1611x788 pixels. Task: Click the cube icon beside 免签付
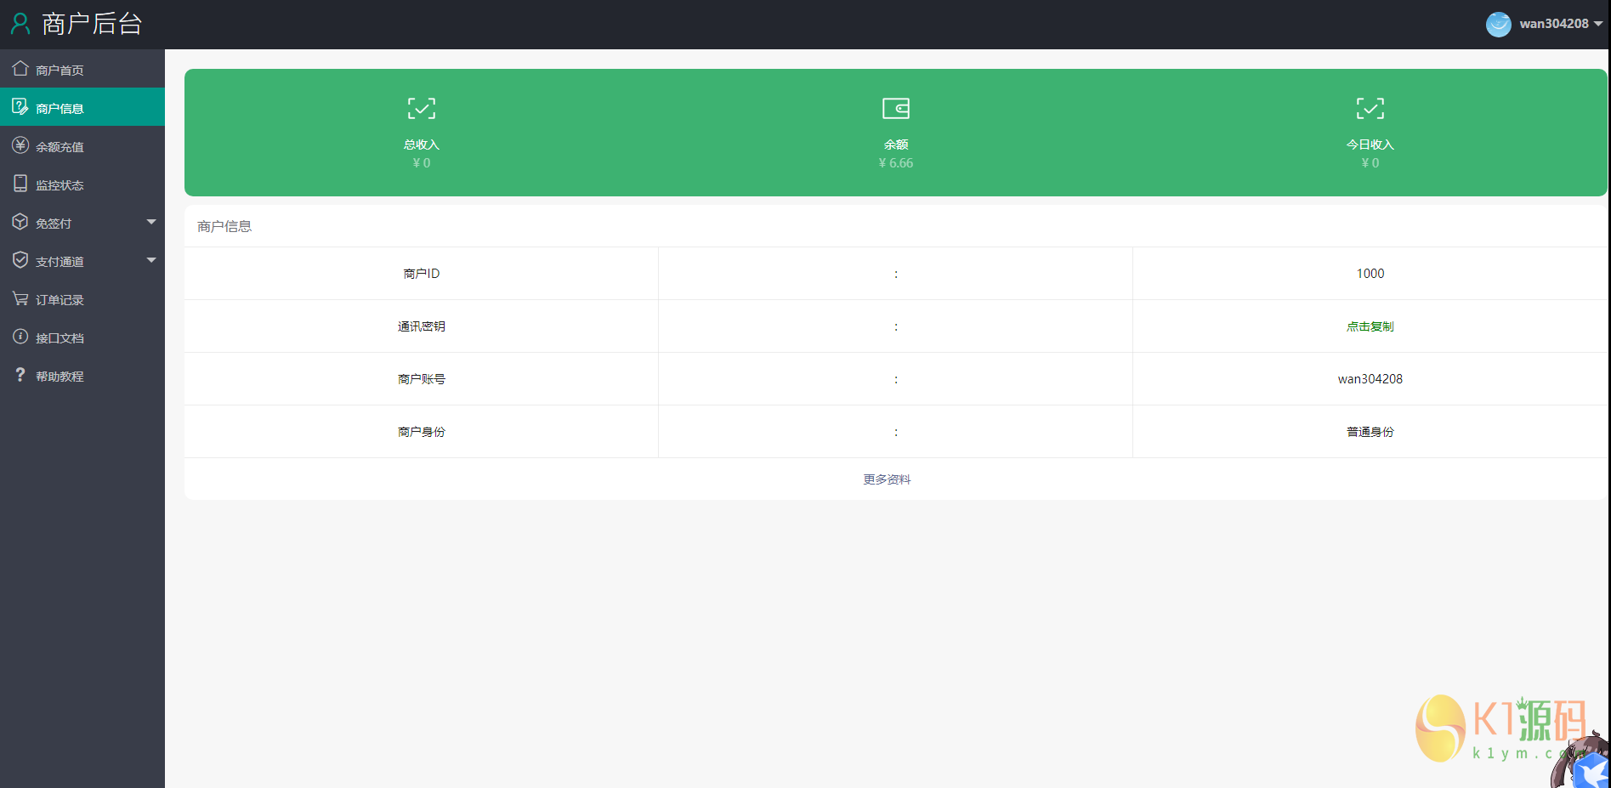[20, 222]
